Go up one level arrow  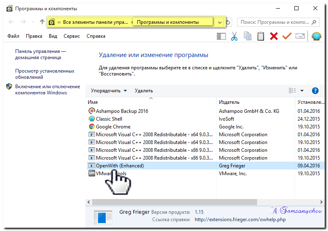(42, 22)
